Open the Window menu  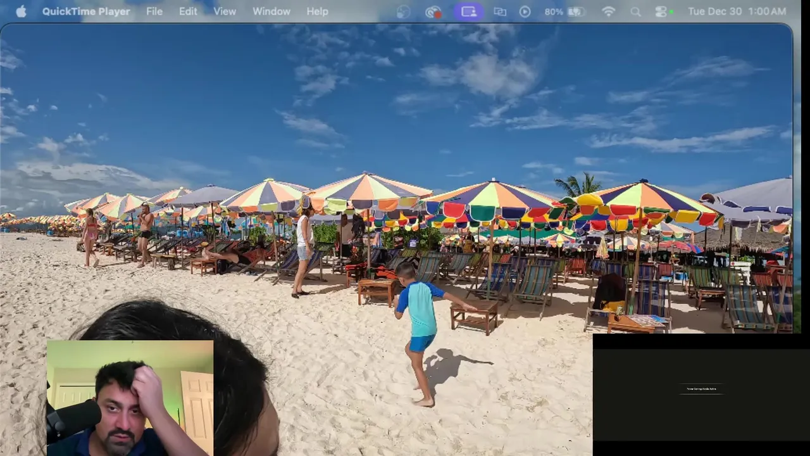pos(271,11)
